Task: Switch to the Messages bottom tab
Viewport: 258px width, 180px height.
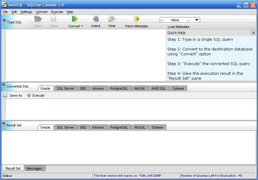Action: (34, 168)
